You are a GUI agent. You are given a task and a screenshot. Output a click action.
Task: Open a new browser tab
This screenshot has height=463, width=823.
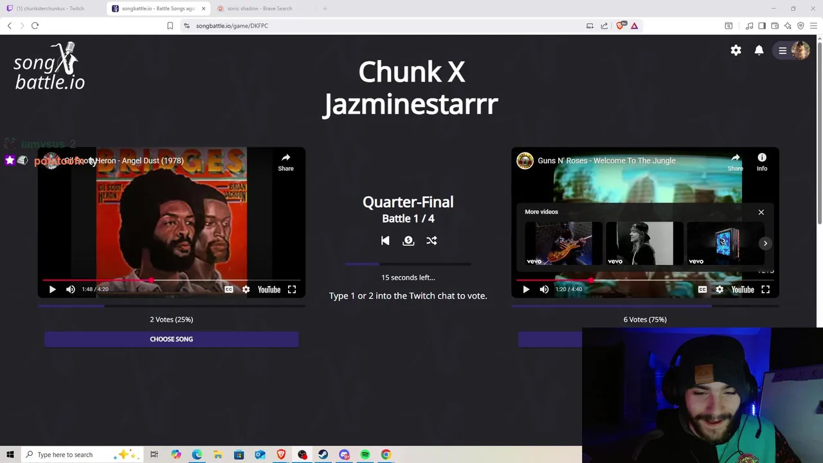[325, 8]
